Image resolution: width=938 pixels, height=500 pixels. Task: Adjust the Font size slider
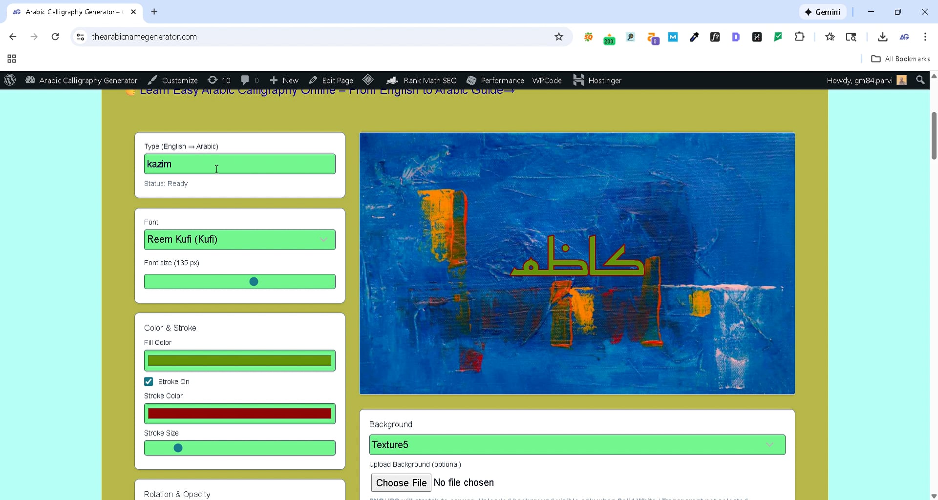pos(239,282)
